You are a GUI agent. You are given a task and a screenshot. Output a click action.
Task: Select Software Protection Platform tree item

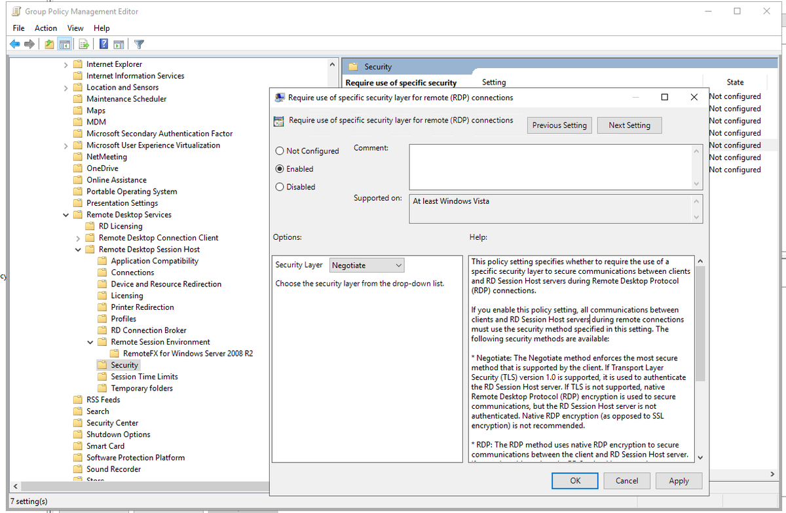136,458
